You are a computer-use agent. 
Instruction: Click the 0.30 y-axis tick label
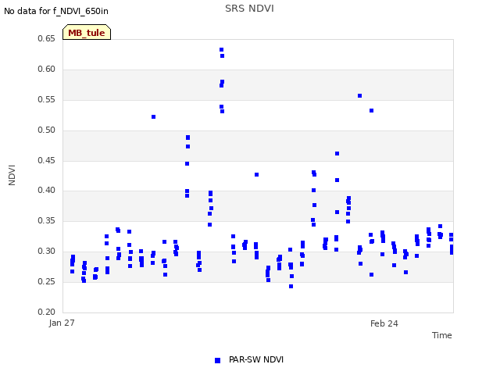[46, 252]
